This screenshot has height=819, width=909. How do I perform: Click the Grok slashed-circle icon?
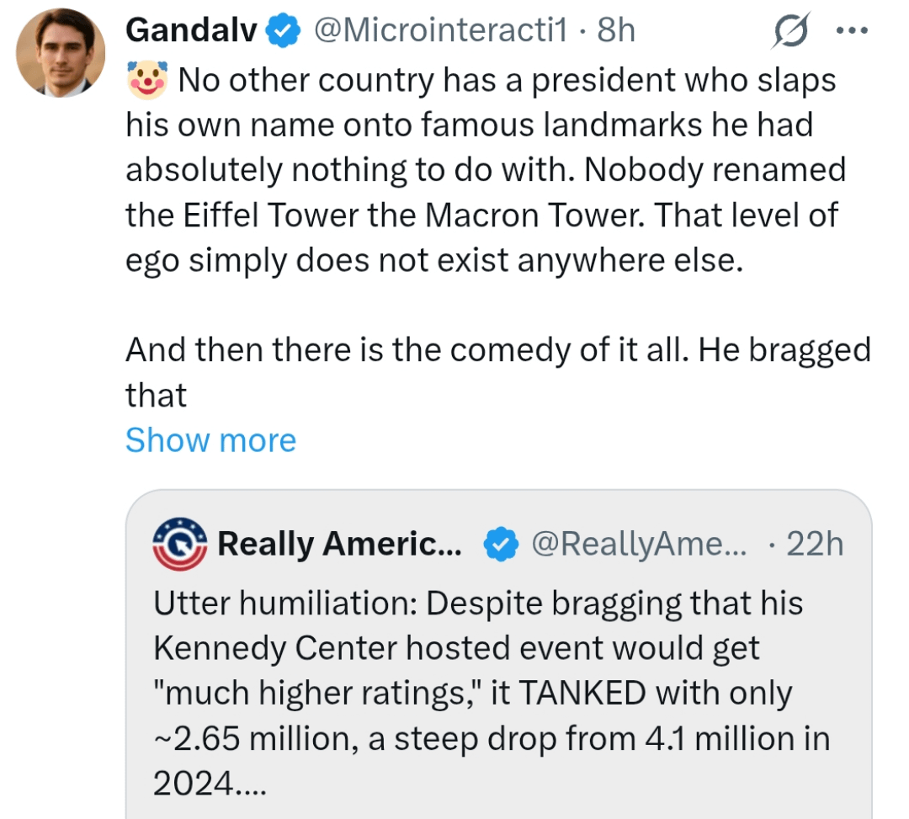[x=789, y=34]
